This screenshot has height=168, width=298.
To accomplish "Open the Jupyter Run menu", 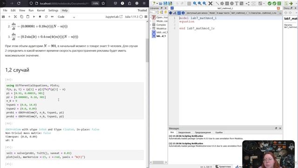I will click(x=31, y=10).
